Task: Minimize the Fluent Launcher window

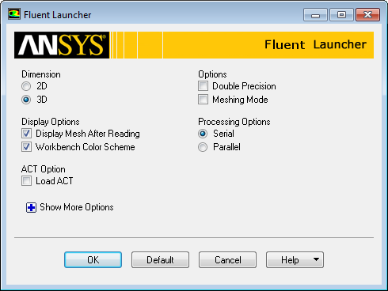Action: pyautogui.click(x=315, y=15)
